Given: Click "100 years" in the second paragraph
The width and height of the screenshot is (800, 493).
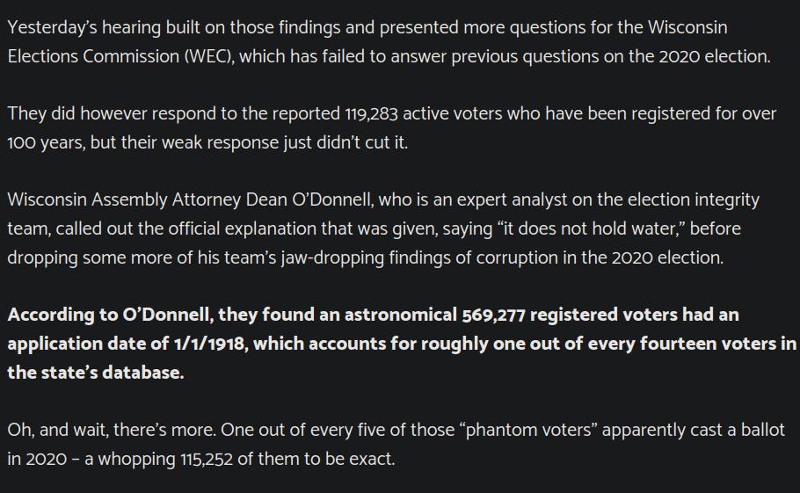Looking at the screenshot, I should (46, 142).
